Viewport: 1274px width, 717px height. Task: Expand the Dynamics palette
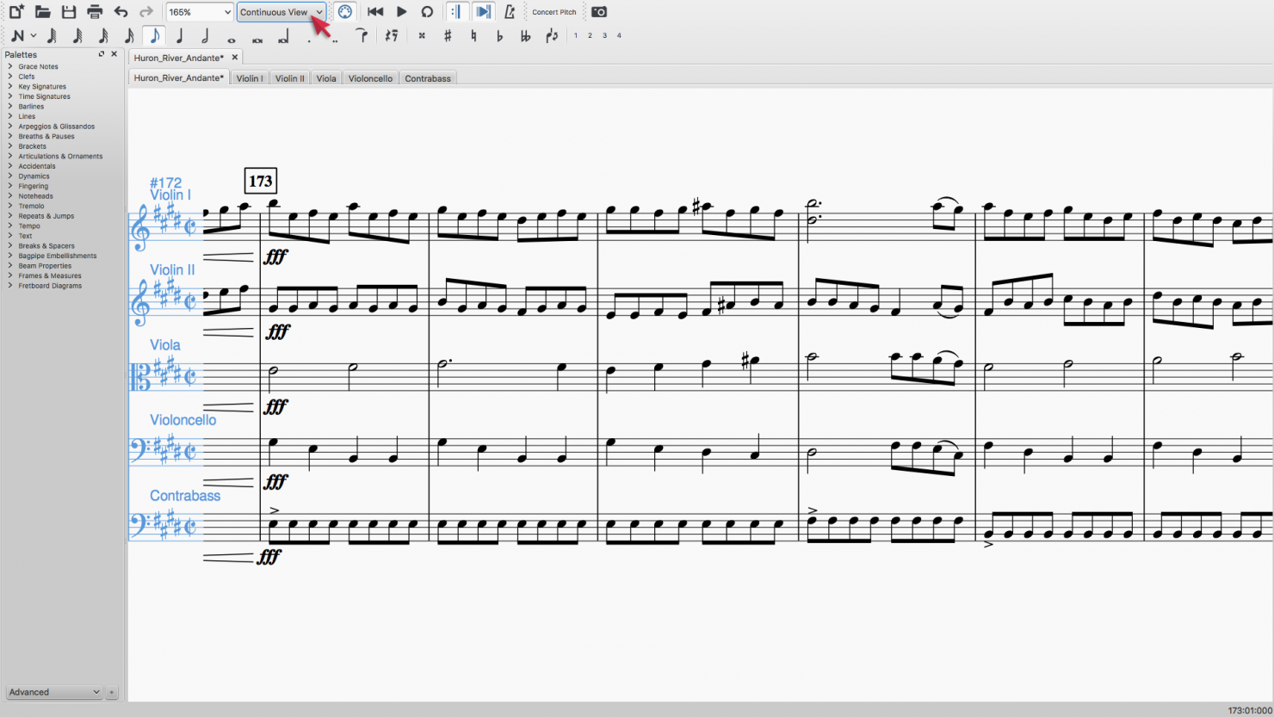click(33, 176)
